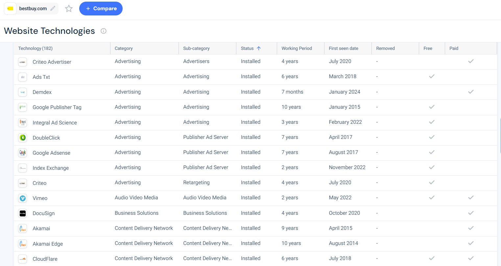Click Free checkmark in Vimeo row
Screen dimensions: 501x266
pyautogui.click(x=432, y=197)
